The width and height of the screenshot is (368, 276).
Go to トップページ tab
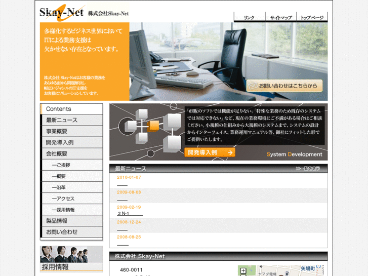click(312, 17)
